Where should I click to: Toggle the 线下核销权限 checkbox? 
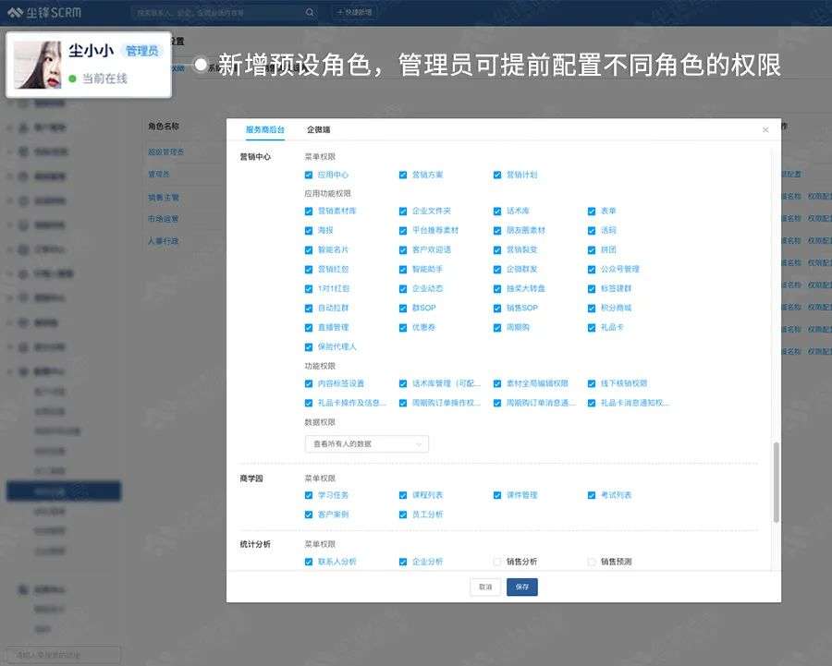click(x=592, y=383)
